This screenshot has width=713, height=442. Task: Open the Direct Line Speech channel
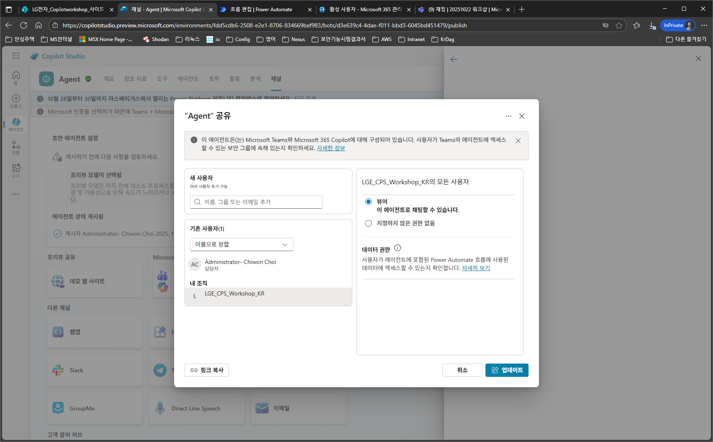[x=197, y=408]
